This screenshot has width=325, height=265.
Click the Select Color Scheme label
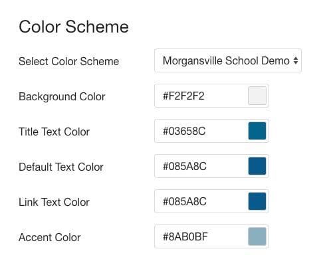coord(69,61)
